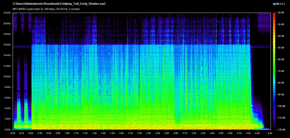Click the 2:30 time axis label
The height and width of the screenshot is (138, 290).
point(149,133)
